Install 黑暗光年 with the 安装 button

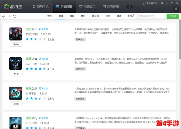tap(16, 44)
